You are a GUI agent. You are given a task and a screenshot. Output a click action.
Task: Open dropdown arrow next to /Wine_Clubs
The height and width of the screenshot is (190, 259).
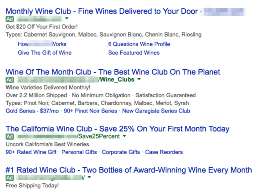(139, 79)
